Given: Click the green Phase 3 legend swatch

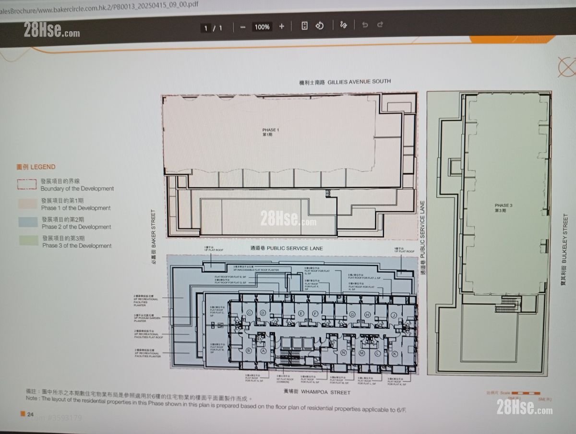Looking at the screenshot, I should (28, 241).
